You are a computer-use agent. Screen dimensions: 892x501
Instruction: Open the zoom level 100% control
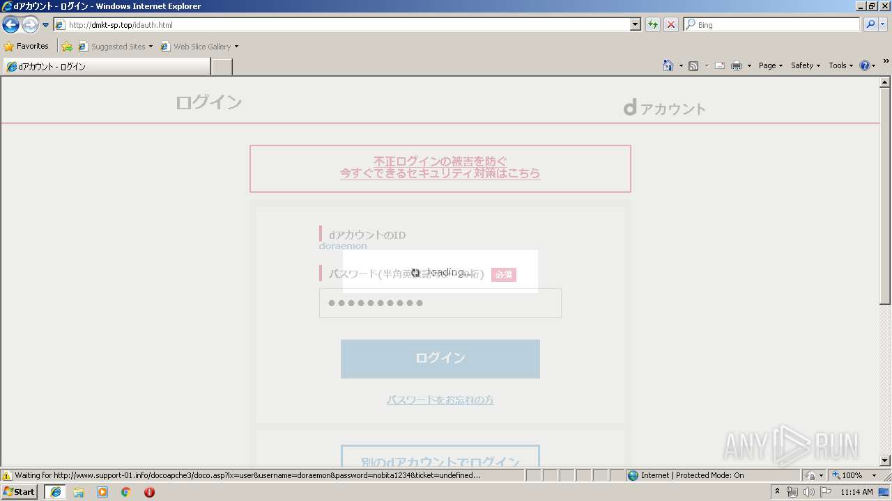[854, 475]
